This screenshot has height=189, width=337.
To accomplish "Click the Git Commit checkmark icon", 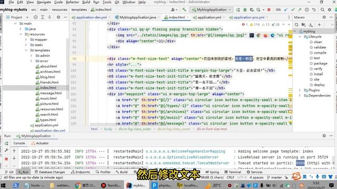I will [x=293, y=9].
